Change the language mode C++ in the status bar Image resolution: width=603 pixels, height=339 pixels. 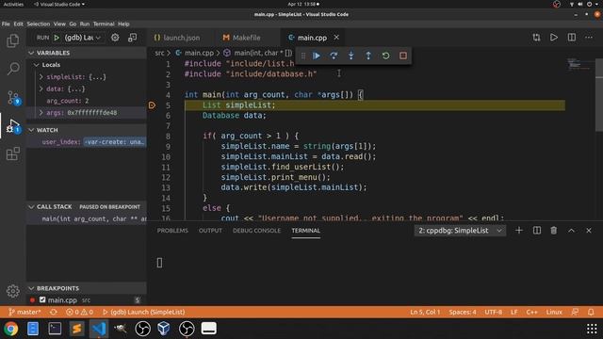[x=531, y=312]
